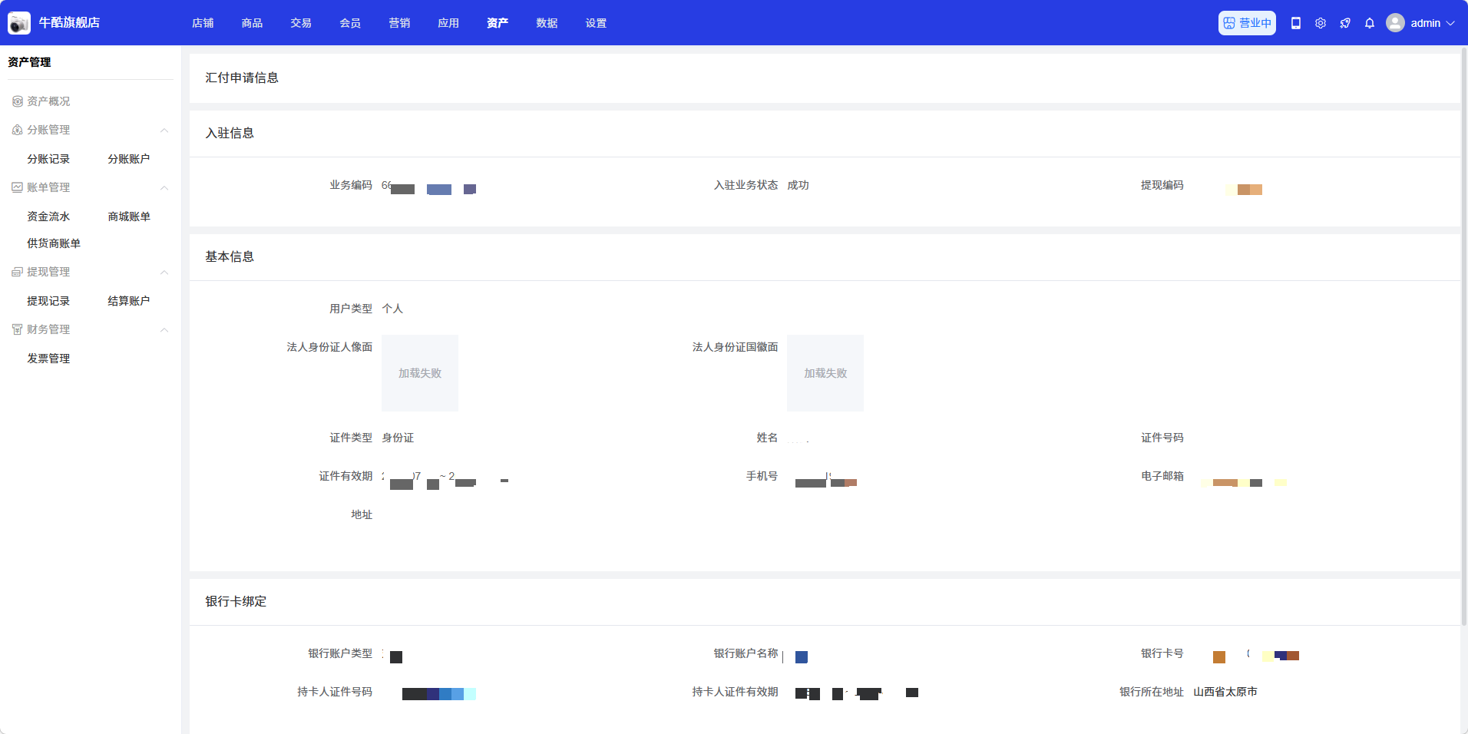Image resolution: width=1468 pixels, height=734 pixels.
Task: Collapse the 账单管理 section chevron
Action: pos(164,188)
